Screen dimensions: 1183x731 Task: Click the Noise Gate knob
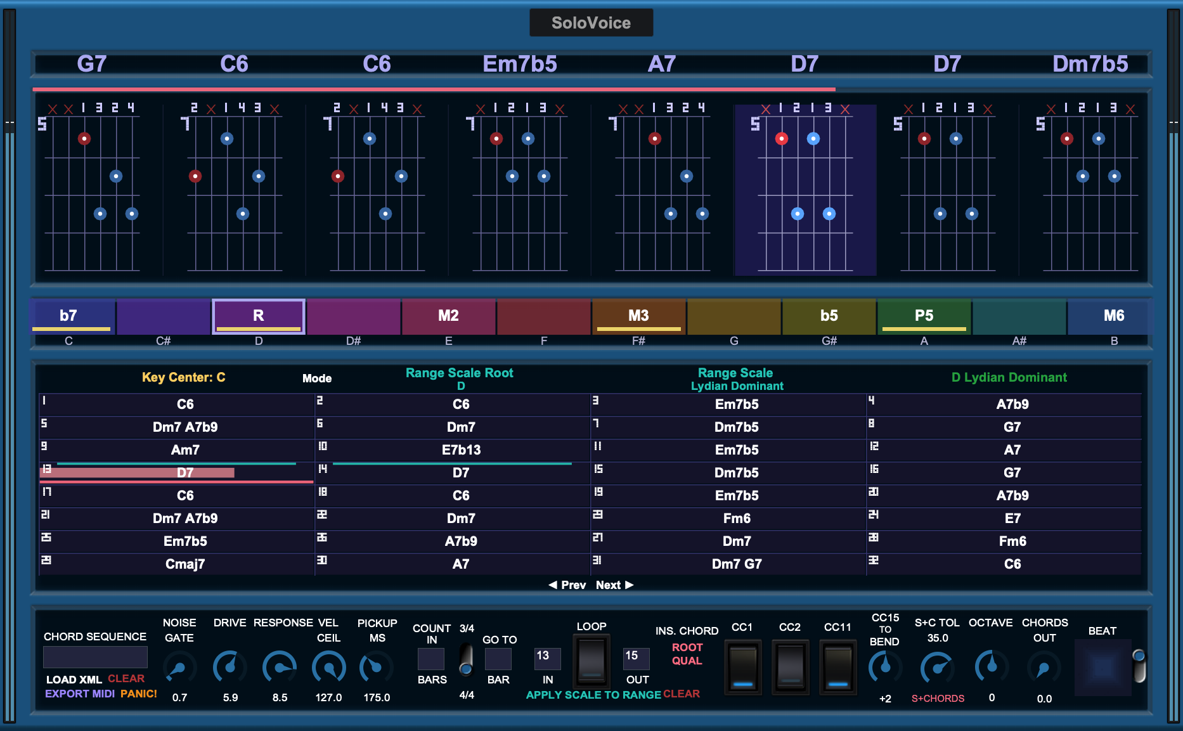(x=180, y=668)
